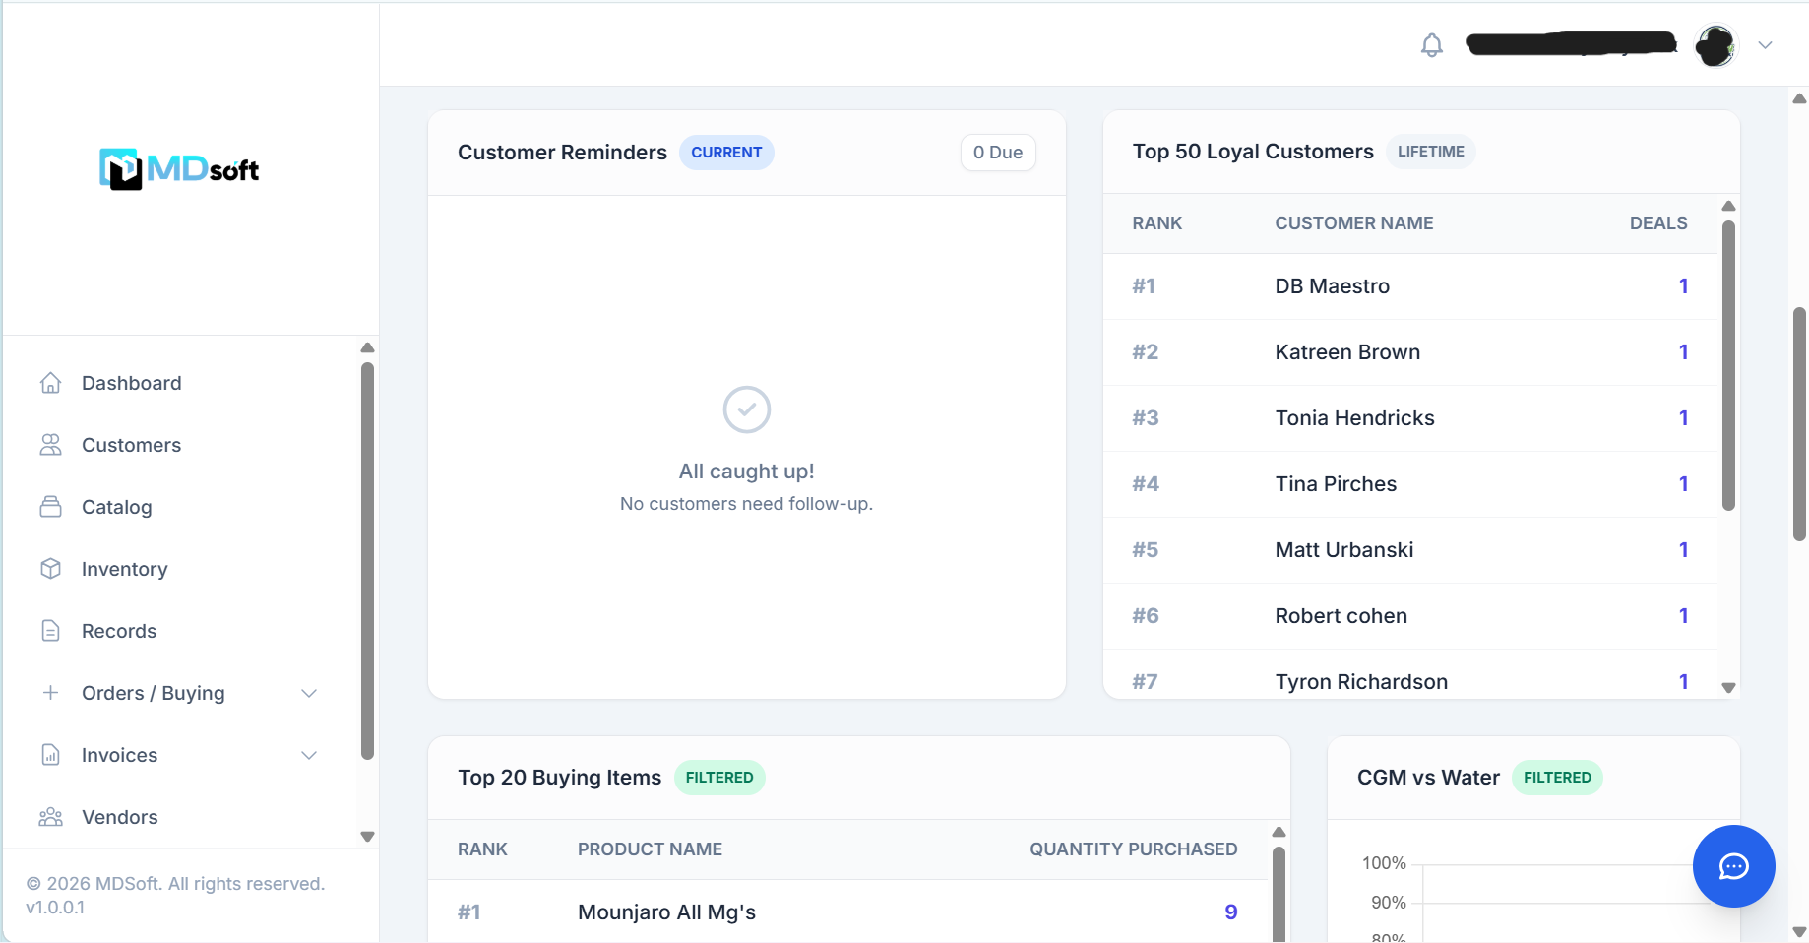
Task: Click the deals count for Tina Pirches
Action: (1683, 484)
